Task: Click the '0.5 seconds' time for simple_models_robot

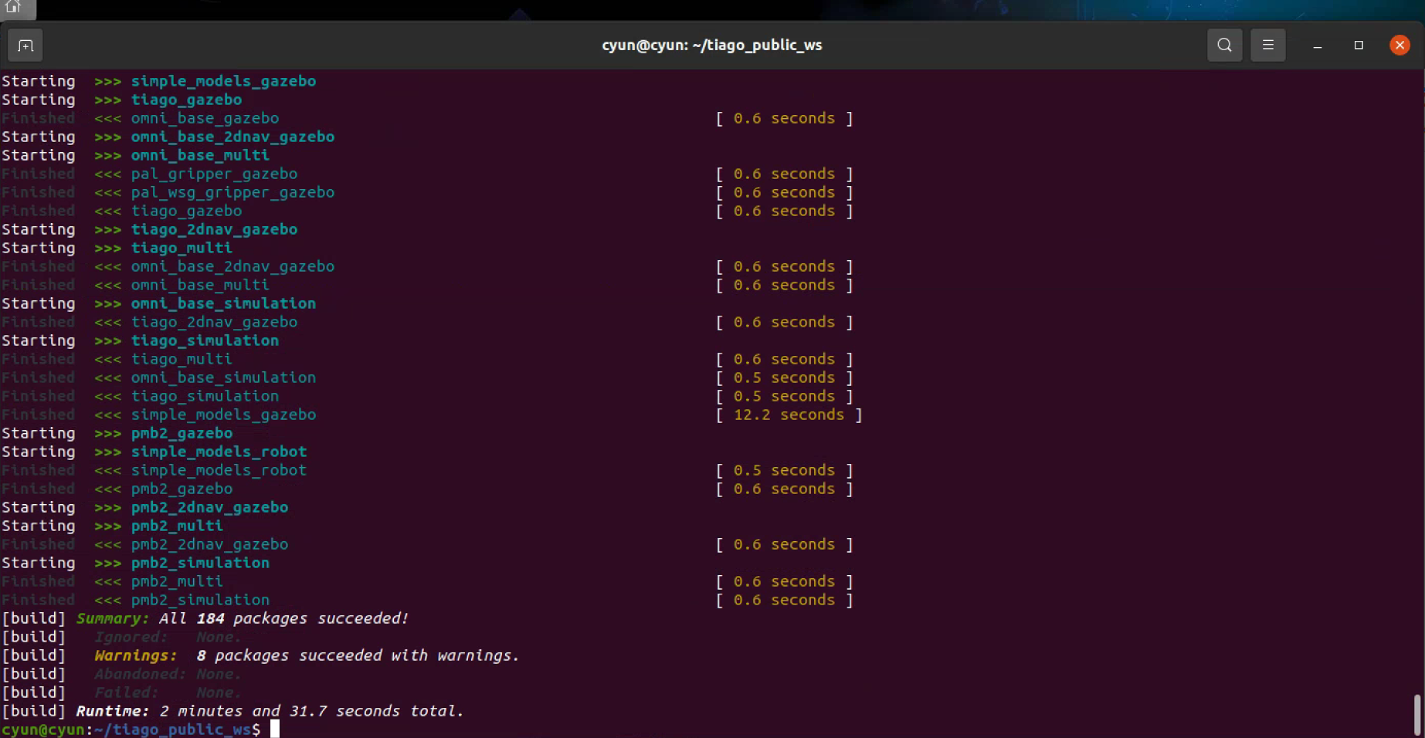Action: click(x=784, y=470)
